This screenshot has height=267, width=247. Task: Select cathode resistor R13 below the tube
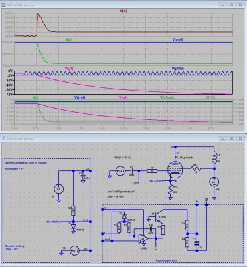[x=171, y=189]
